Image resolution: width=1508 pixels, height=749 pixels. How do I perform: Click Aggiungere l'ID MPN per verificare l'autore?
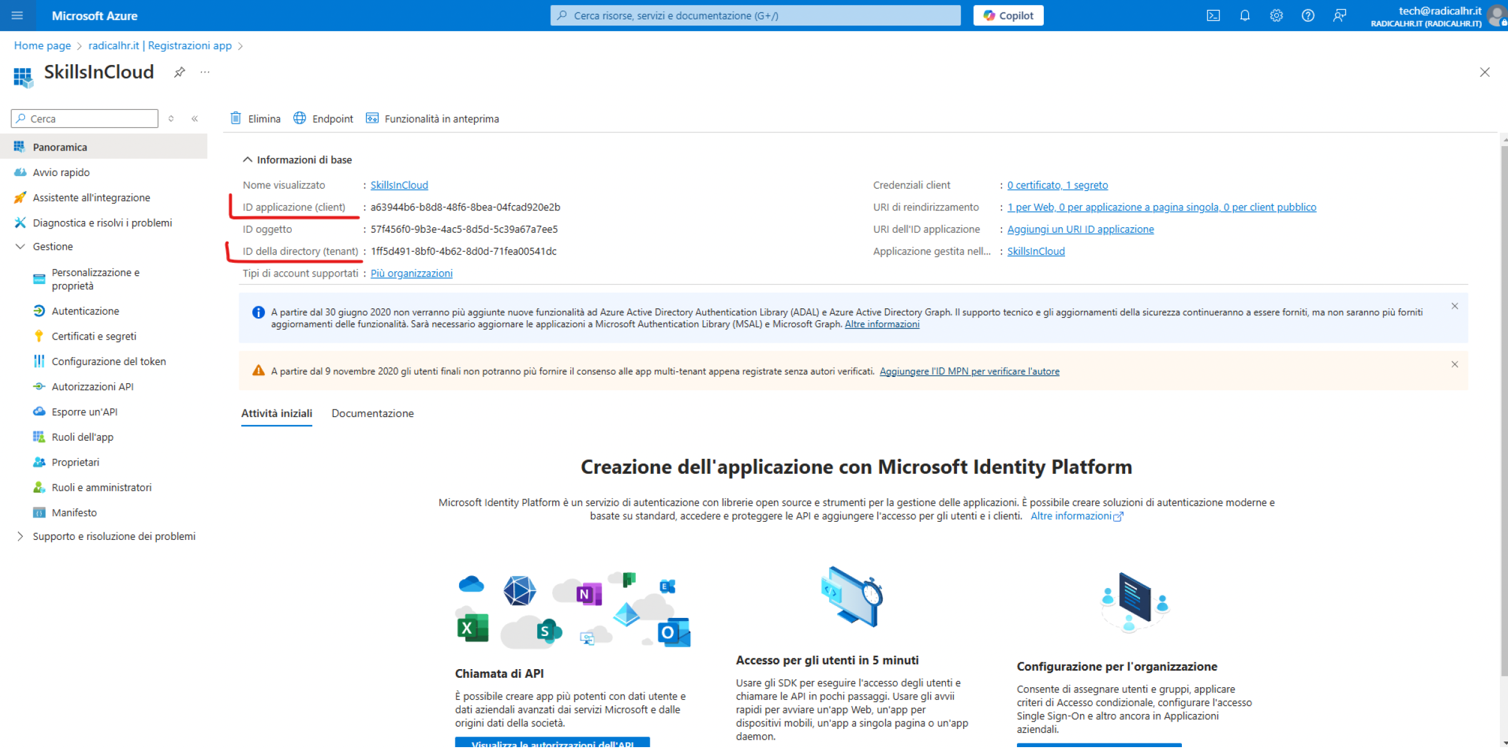point(970,371)
